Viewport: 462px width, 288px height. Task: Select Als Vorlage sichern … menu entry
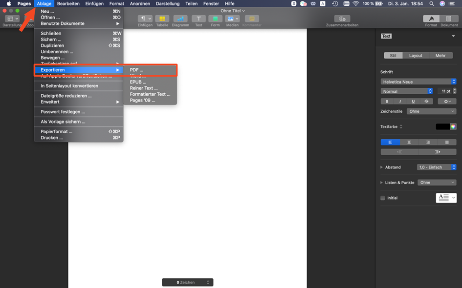click(x=79, y=122)
